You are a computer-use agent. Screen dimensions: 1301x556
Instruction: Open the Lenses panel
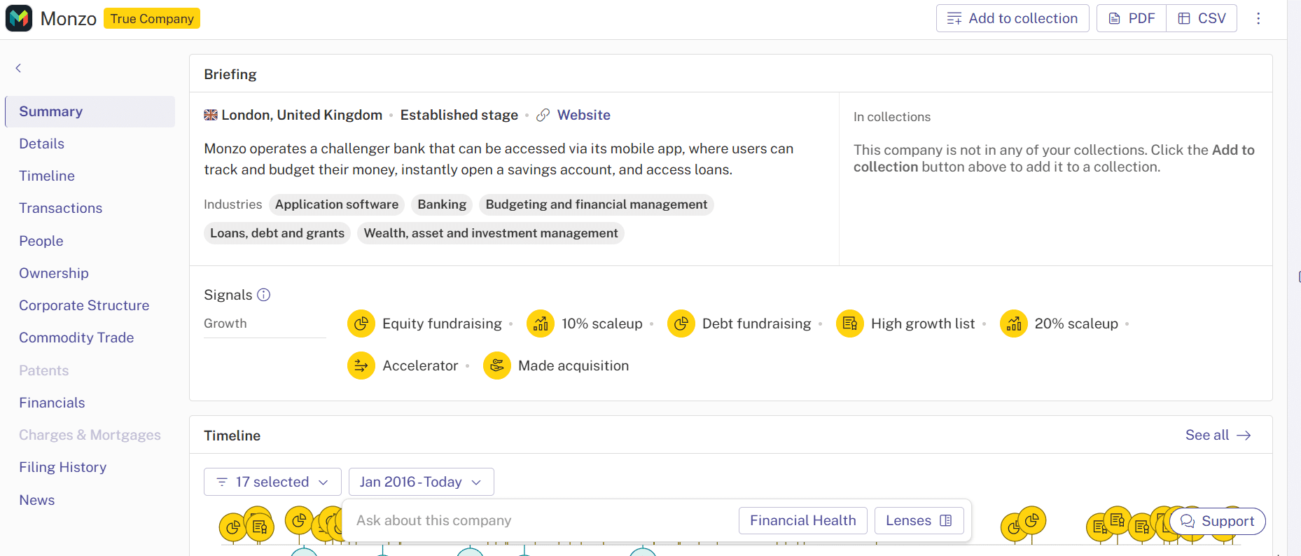(919, 520)
